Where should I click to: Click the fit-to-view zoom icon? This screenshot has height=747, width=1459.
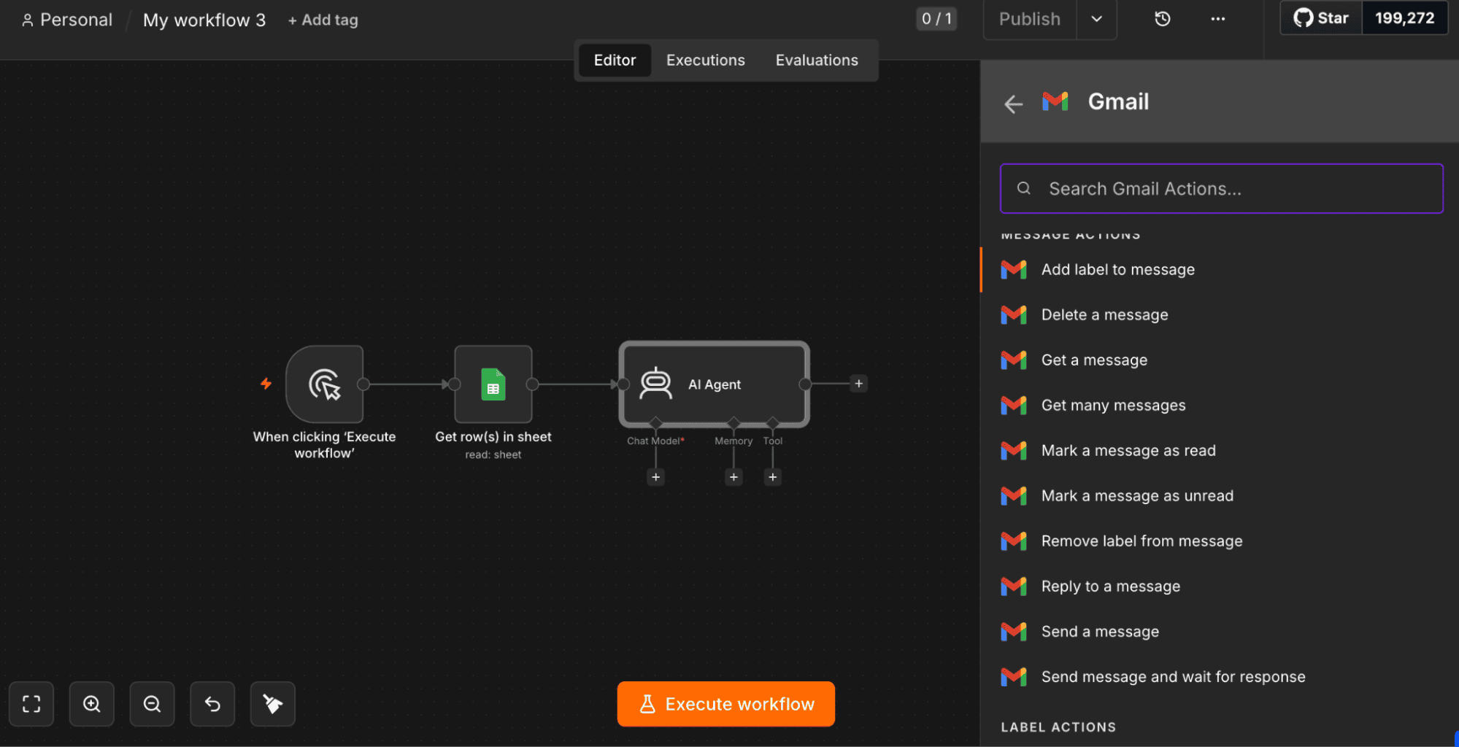pos(31,704)
